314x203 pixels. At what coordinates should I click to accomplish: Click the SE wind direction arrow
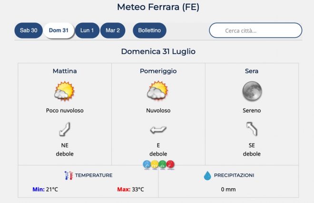pos(252,129)
